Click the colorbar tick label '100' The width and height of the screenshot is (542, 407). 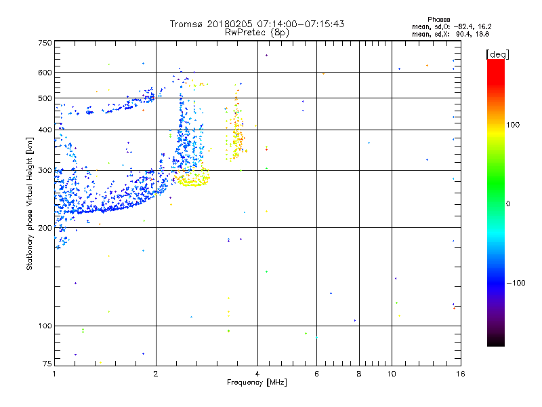click(513, 125)
